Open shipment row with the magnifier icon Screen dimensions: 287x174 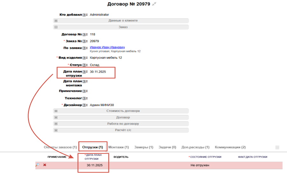click(x=37, y=165)
